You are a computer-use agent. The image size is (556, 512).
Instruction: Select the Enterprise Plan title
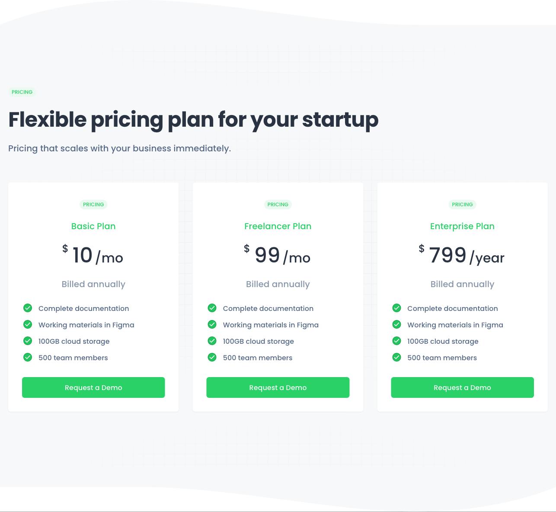(x=462, y=226)
